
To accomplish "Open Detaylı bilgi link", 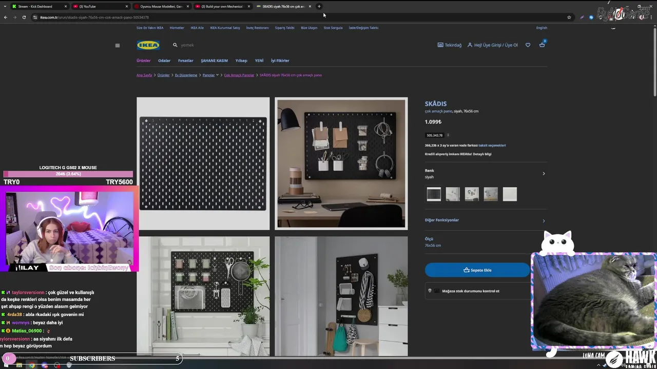I will click(x=482, y=154).
